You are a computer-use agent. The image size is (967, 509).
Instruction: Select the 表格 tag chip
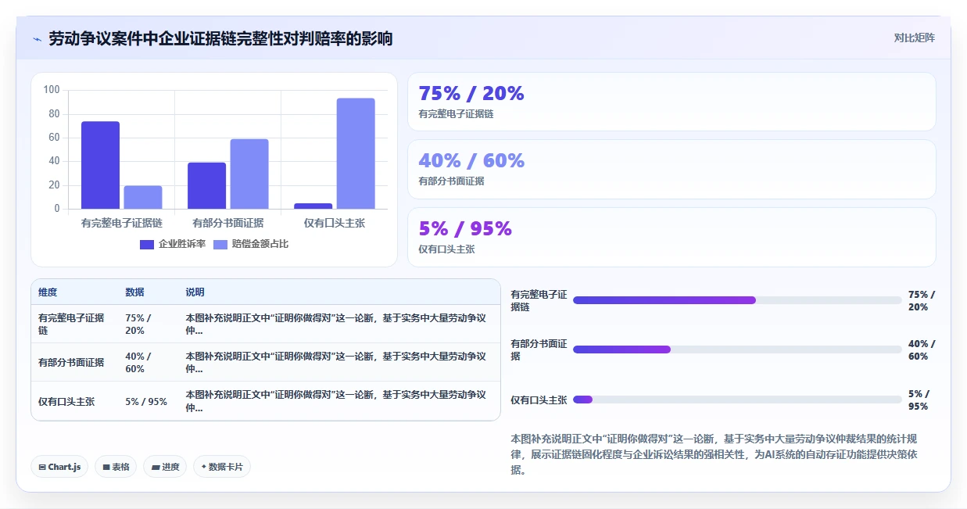pyautogui.click(x=116, y=467)
